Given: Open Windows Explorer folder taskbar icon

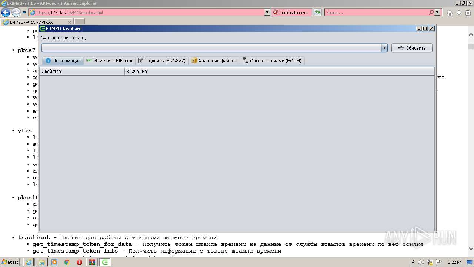Looking at the screenshot, I should click(42, 262).
